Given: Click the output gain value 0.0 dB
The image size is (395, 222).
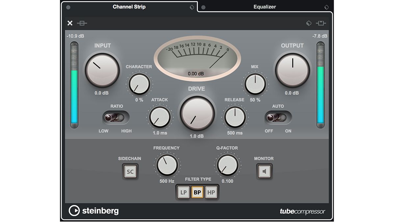Looking at the screenshot, I should (292, 93).
